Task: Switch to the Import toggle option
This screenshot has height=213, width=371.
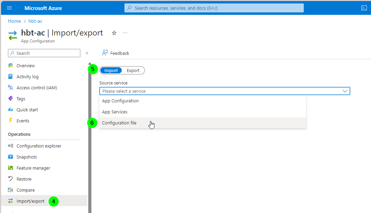Action: tap(111, 70)
